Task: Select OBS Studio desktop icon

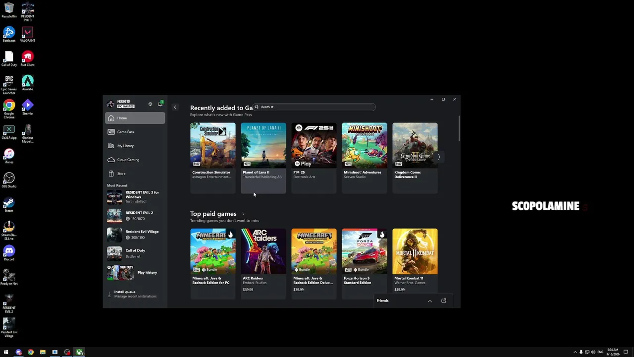Action: click(9, 180)
